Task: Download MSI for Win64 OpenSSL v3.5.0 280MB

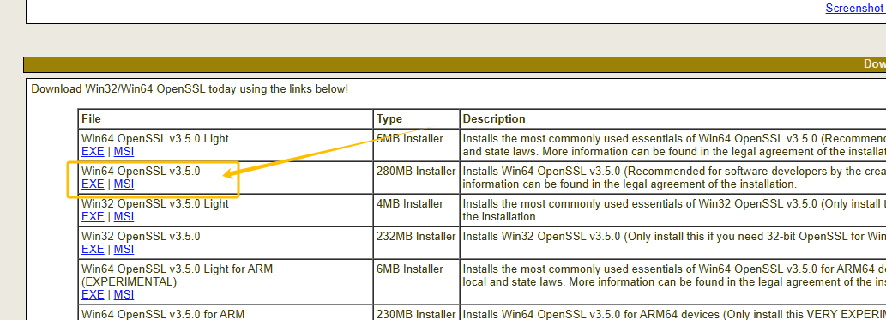Action: pos(124,184)
